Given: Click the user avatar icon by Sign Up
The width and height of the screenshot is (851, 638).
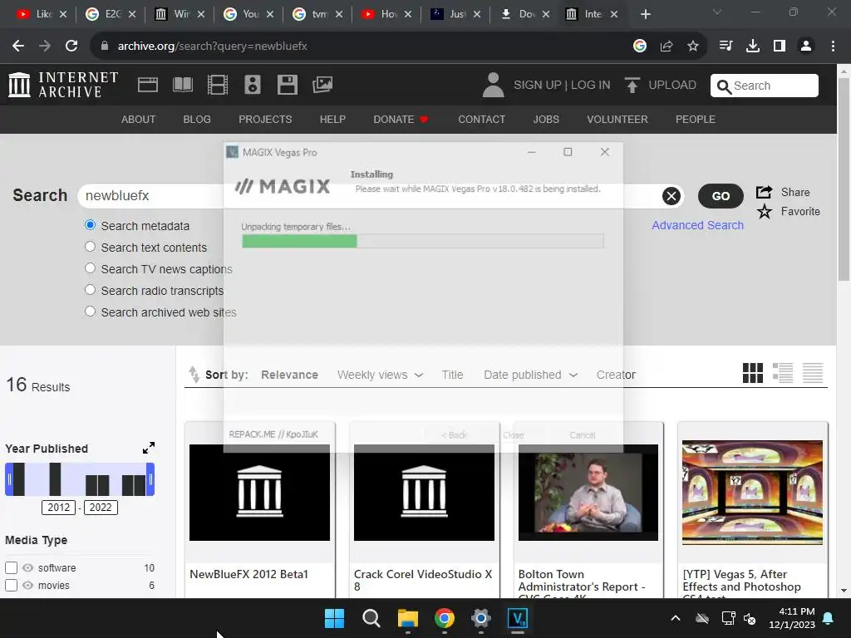Looking at the screenshot, I should [493, 86].
